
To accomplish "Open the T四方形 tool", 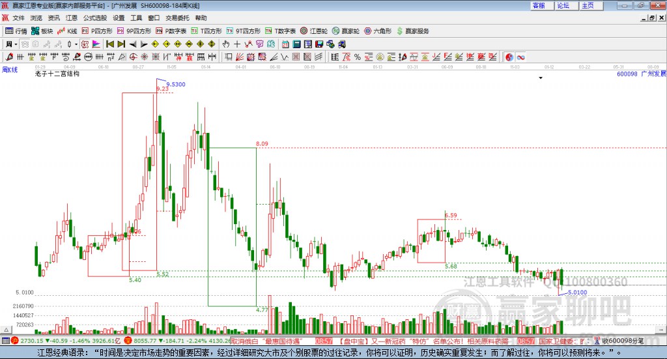I will click(x=206, y=31).
